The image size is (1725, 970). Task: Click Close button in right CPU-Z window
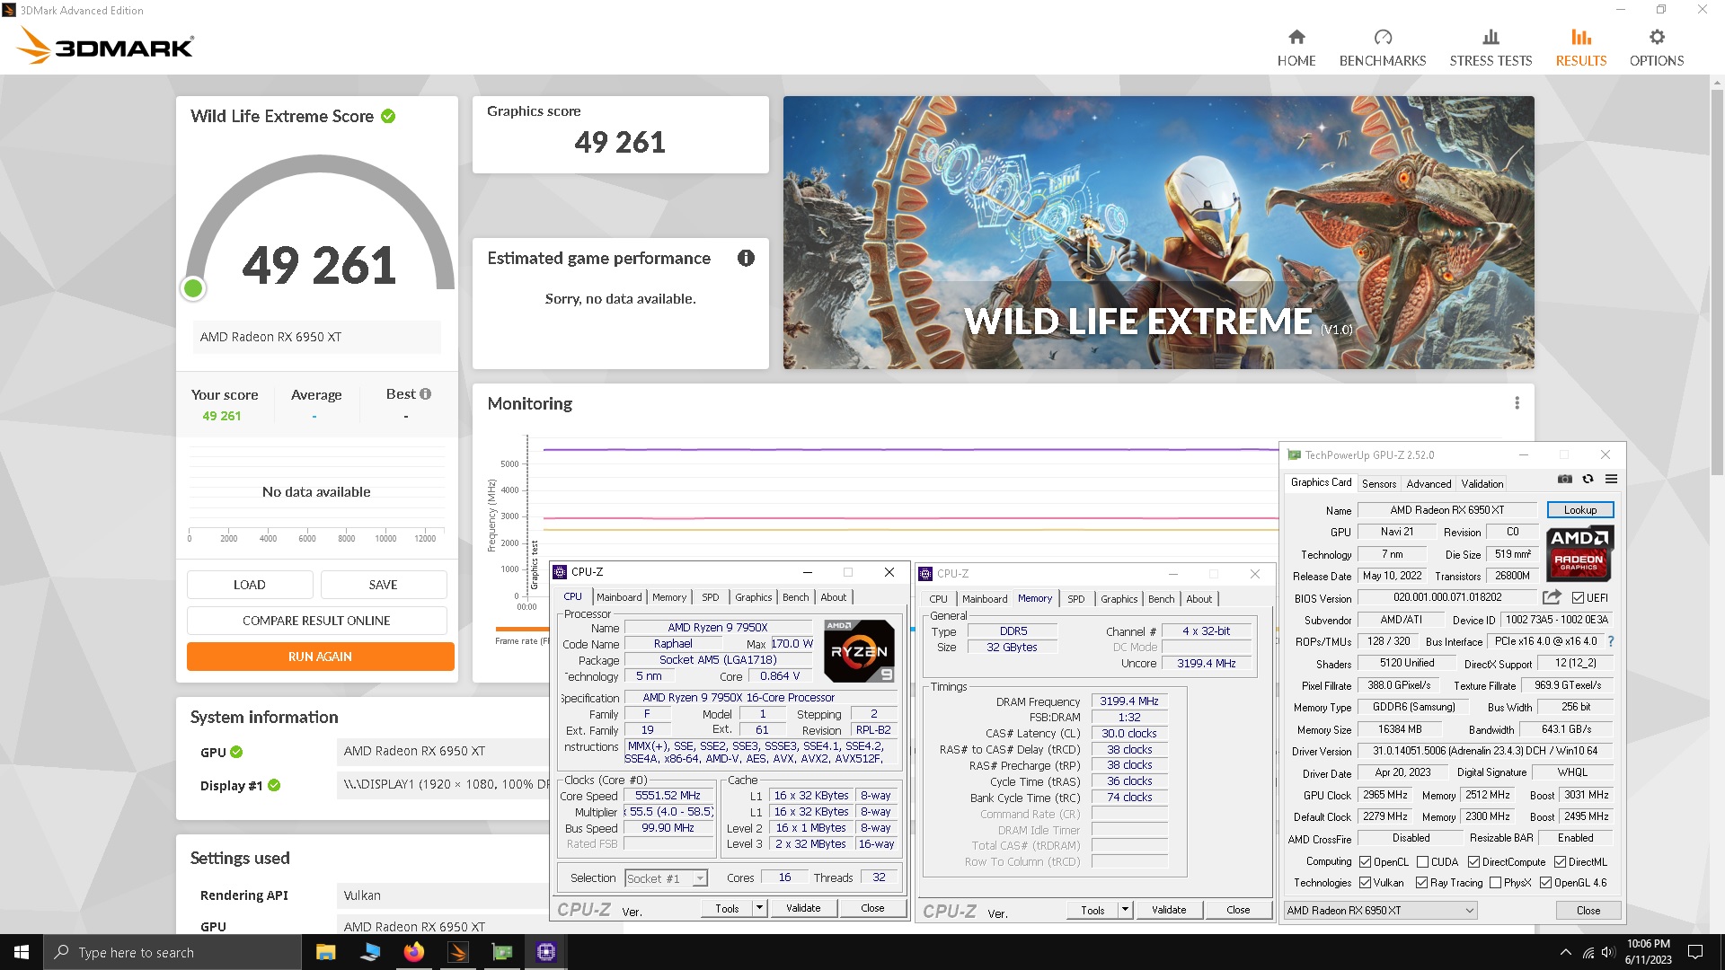click(1237, 910)
